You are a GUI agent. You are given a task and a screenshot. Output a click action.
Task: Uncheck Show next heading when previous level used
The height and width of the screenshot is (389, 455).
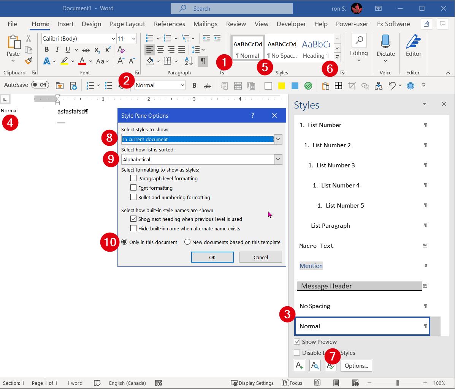[x=133, y=219]
